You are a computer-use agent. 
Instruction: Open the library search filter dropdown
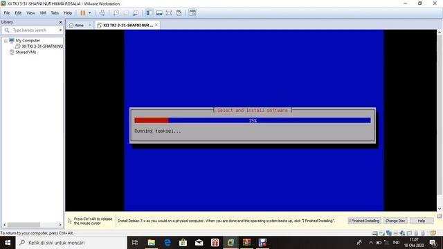(x=60, y=30)
